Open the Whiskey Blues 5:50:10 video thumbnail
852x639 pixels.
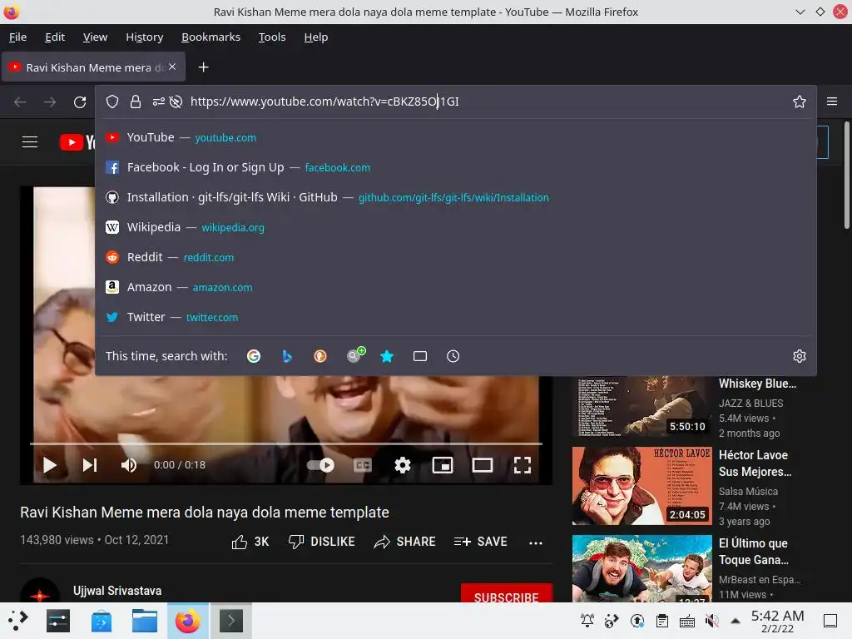pos(641,406)
